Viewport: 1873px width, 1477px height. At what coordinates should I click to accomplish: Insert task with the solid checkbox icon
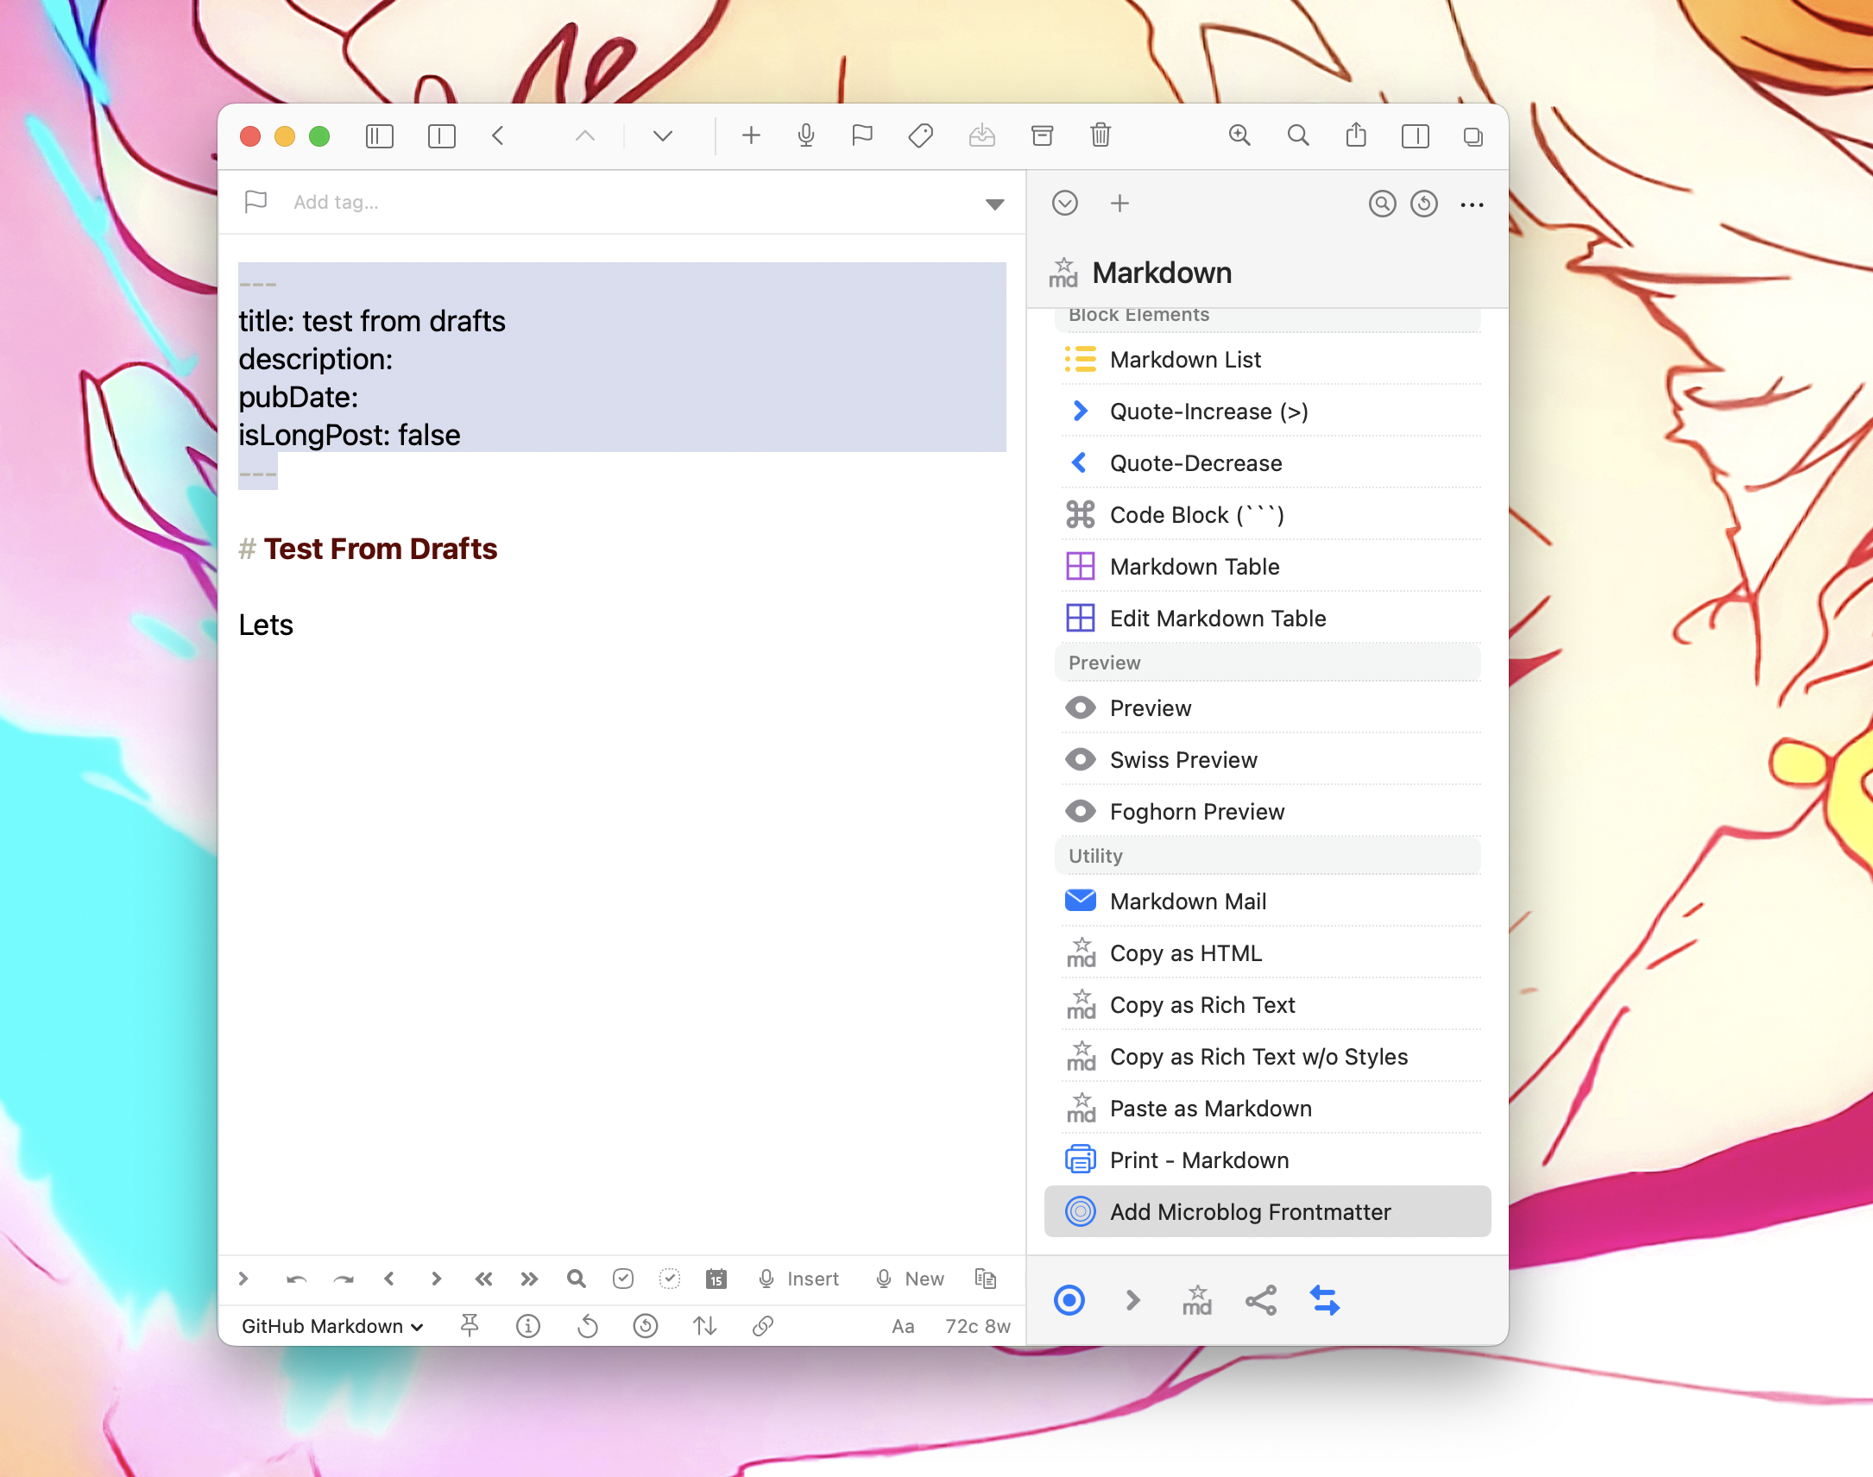pyautogui.click(x=623, y=1278)
